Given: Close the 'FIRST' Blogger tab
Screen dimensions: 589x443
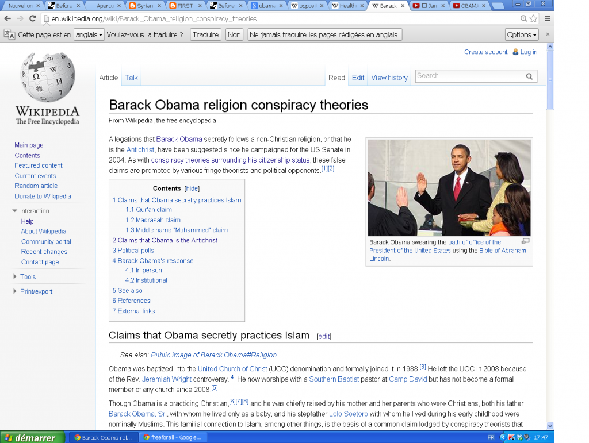Looking at the screenshot, I should pyautogui.click(x=200, y=6).
